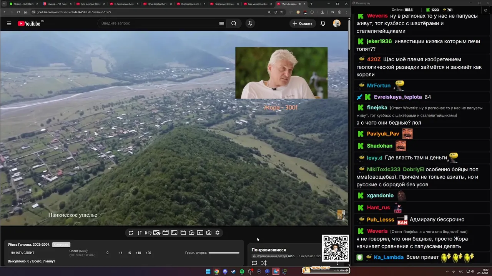
Task: Add +5 minutes to split
Action: (129, 253)
